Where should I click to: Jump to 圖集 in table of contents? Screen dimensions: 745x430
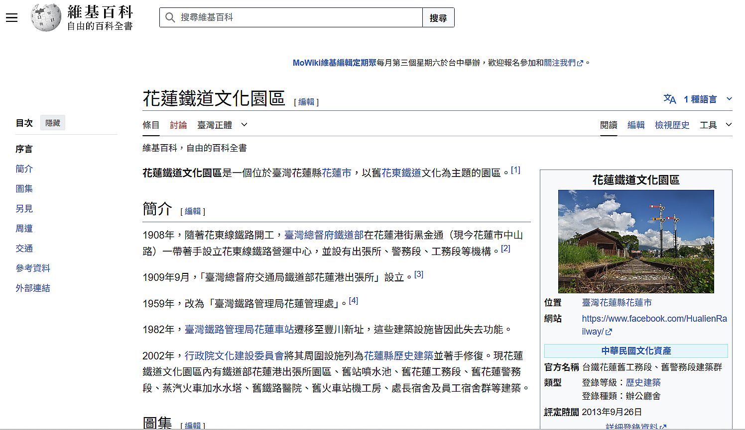click(x=24, y=188)
